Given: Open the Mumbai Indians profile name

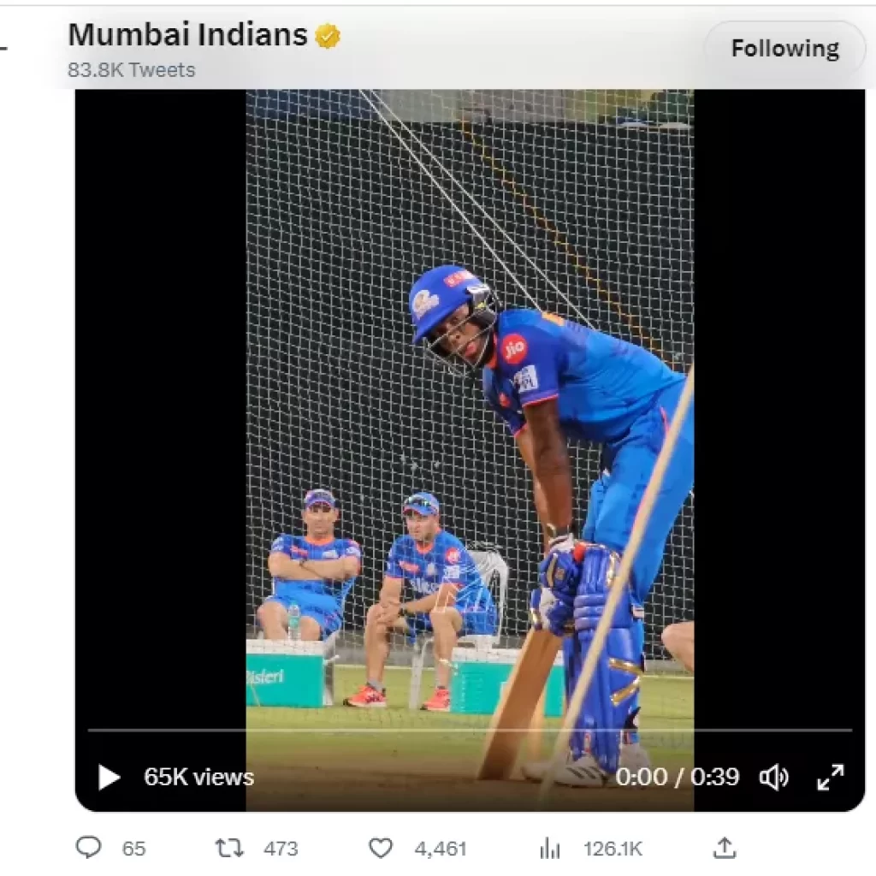Looking at the screenshot, I should point(187,35).
